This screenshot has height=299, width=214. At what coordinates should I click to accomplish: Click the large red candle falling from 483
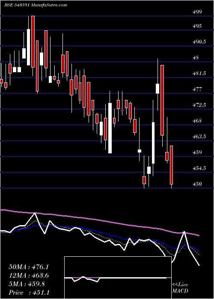point(162,100)
